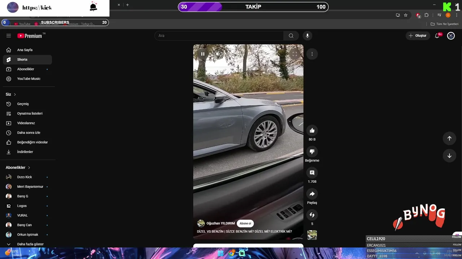
Task: Open the Tüm Yer İşaretleri bookmarks folder
Action: (444, 24)
